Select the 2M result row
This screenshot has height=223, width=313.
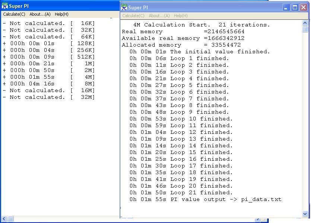[x=48, y=70]
